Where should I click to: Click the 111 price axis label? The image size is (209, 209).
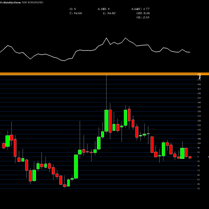[199, 134]
